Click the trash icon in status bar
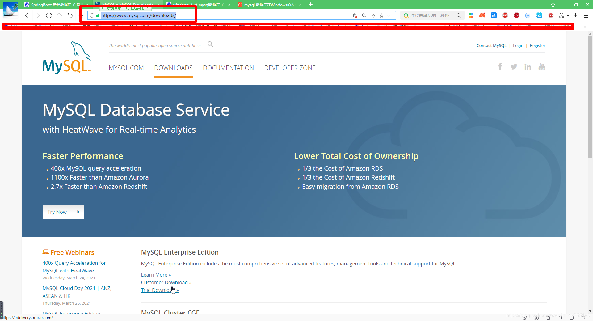Screen dimensions: 593x321 pyautogui.click(x=548, y=318)
